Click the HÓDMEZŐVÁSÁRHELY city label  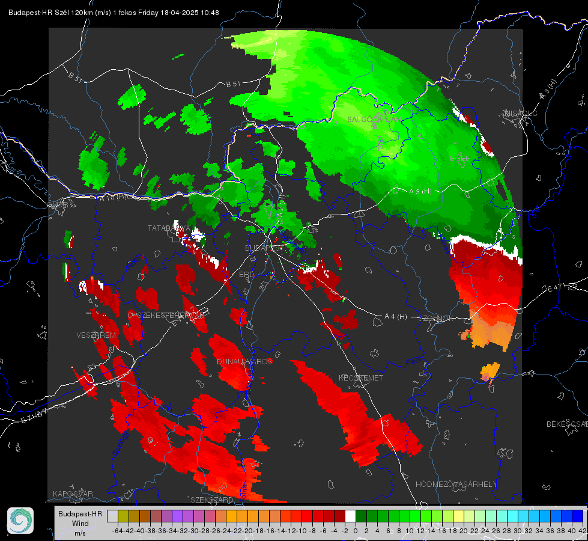[456, 484]
